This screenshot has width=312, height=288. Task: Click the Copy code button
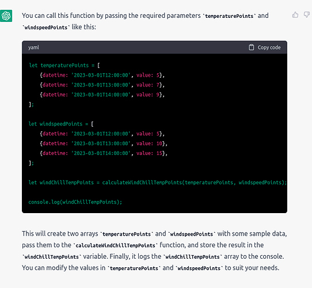click(265, 47)
